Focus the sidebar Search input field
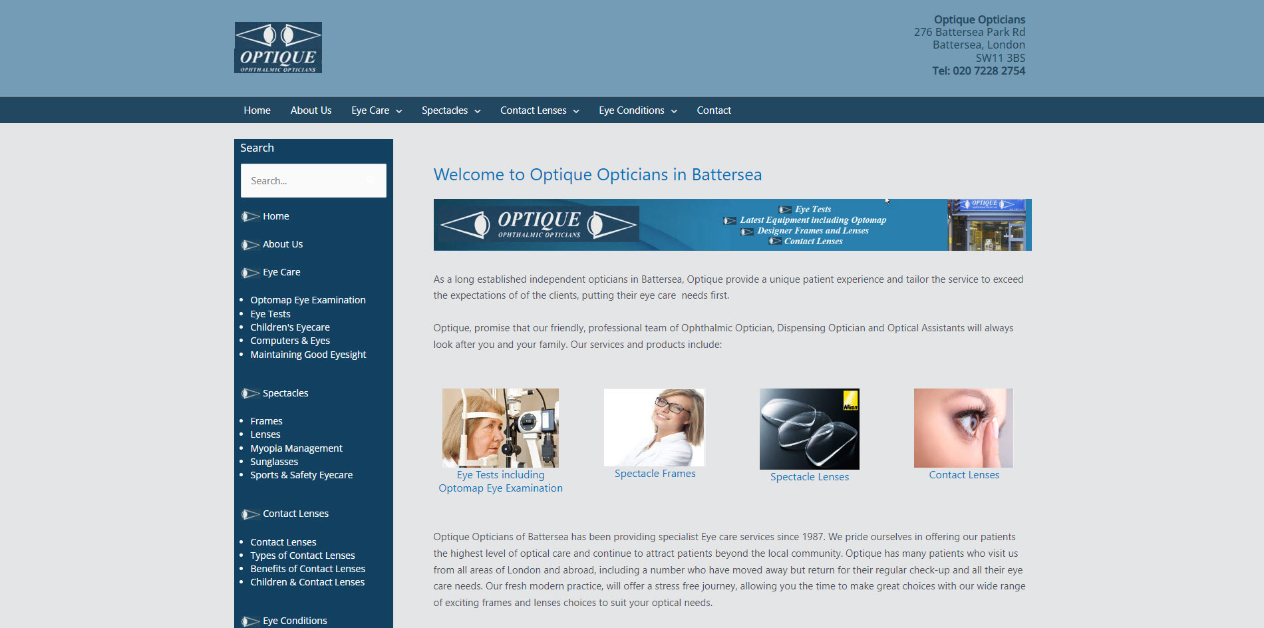Image resolution: width=1264 pixels, height=628 pixels. click(303, 180)
